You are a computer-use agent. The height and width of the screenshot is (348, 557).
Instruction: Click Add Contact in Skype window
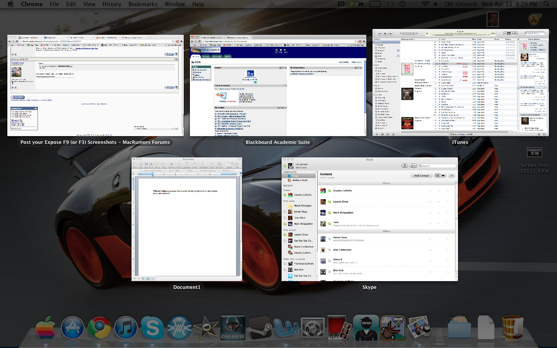pyautogui.click(x=422, y=176)
